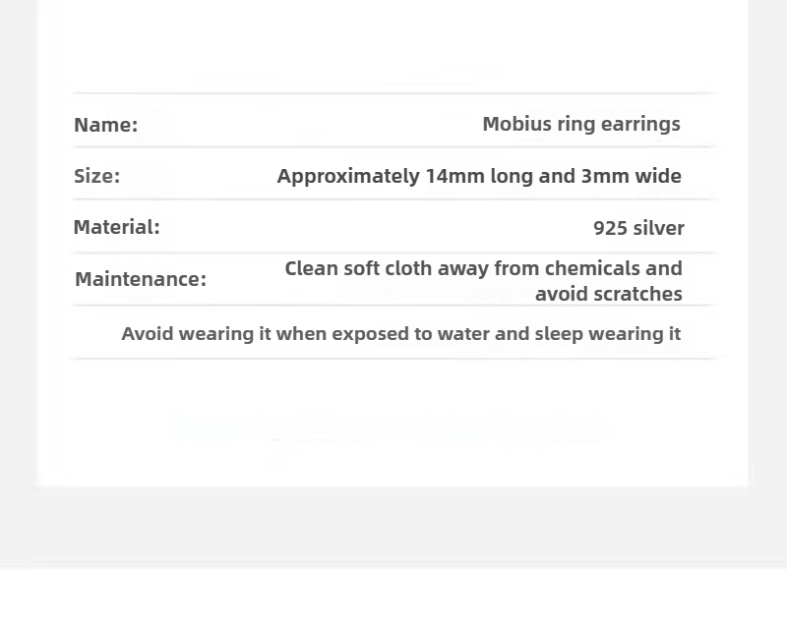The width and height of the screenshot is (787, 623).
Task: Click the "Approximately" word in the size row
Action: point(348,177)
